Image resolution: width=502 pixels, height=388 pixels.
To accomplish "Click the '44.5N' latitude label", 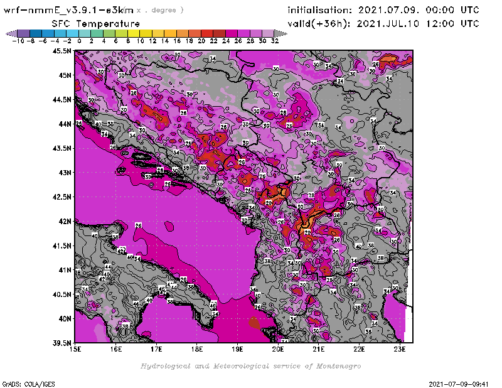I will coord(61,100).
